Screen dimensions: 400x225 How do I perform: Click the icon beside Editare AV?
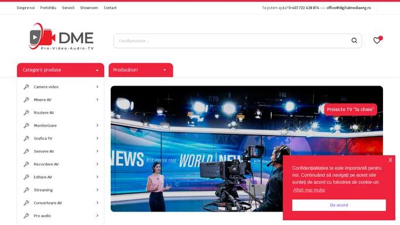pyautogui.click(x=26, y=177)
